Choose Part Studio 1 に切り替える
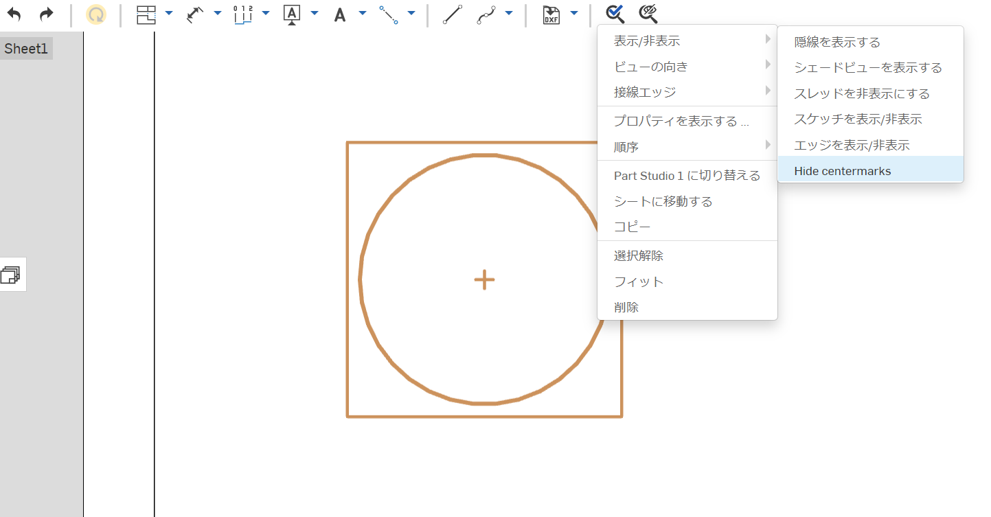This screenshot has width=991, height=517. point(687,176)
